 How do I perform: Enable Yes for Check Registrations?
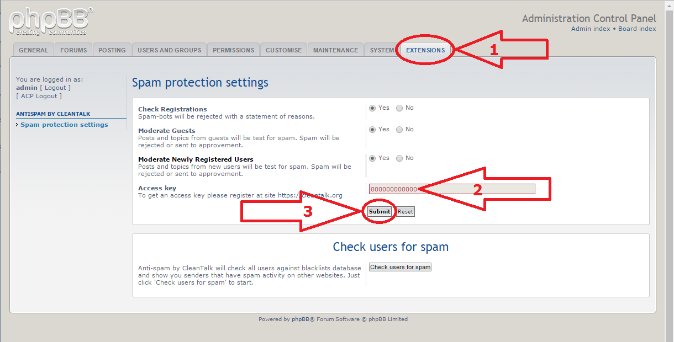(372, 108)
